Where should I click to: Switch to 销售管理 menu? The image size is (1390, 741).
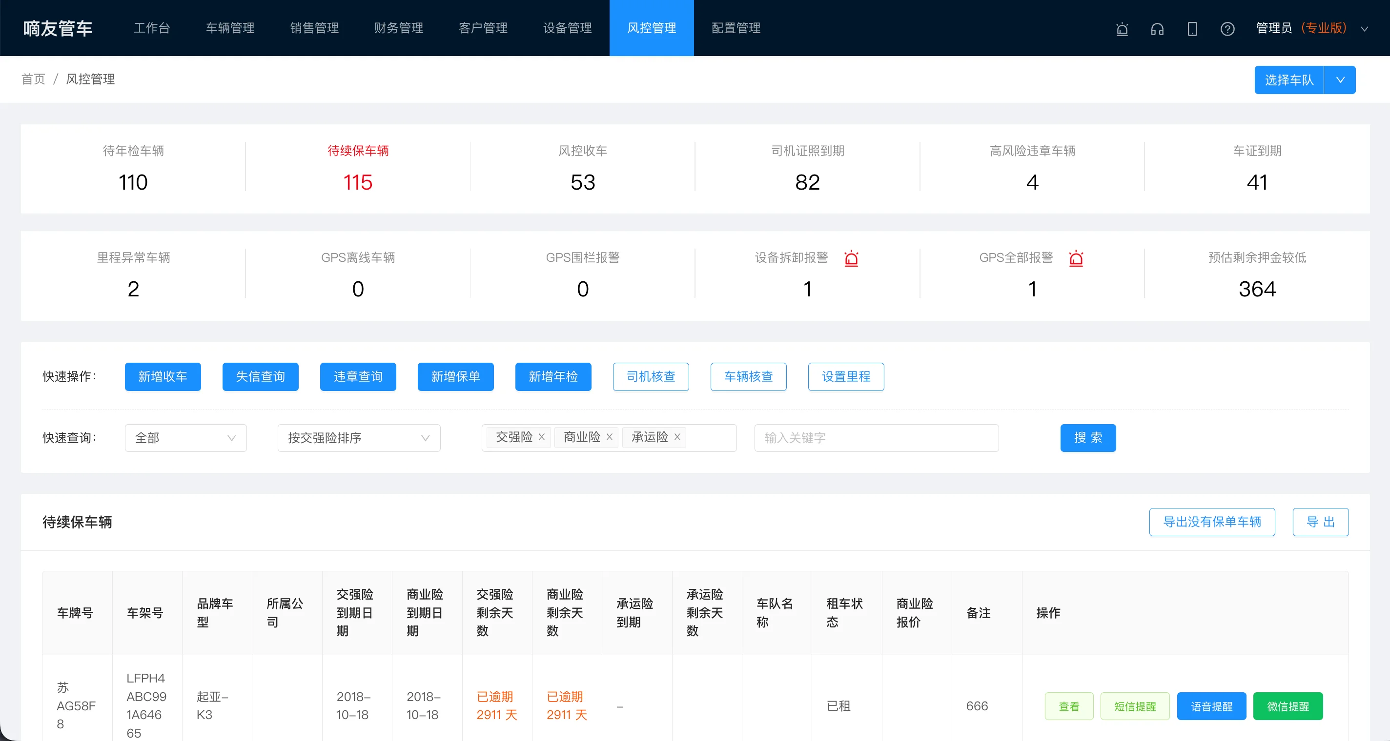pos(314,28)
